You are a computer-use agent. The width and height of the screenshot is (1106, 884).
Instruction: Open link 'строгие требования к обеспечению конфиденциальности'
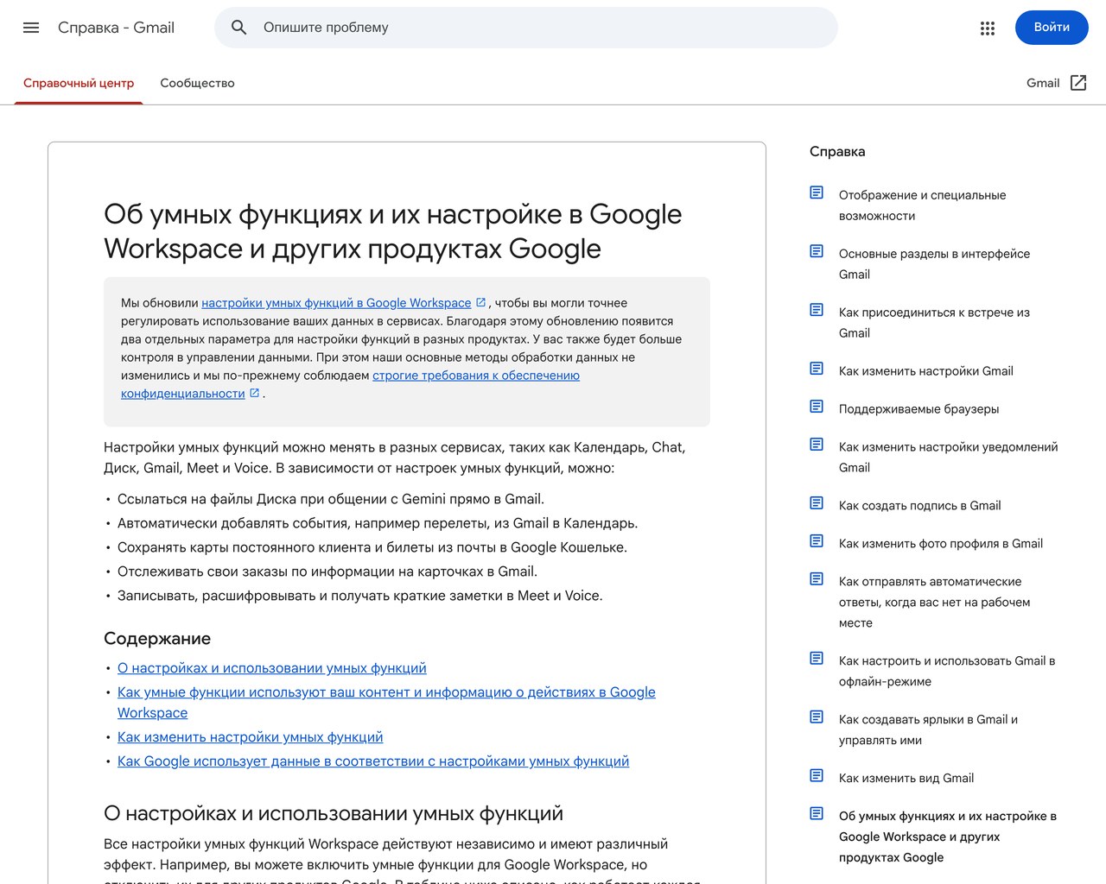(476, 376)
